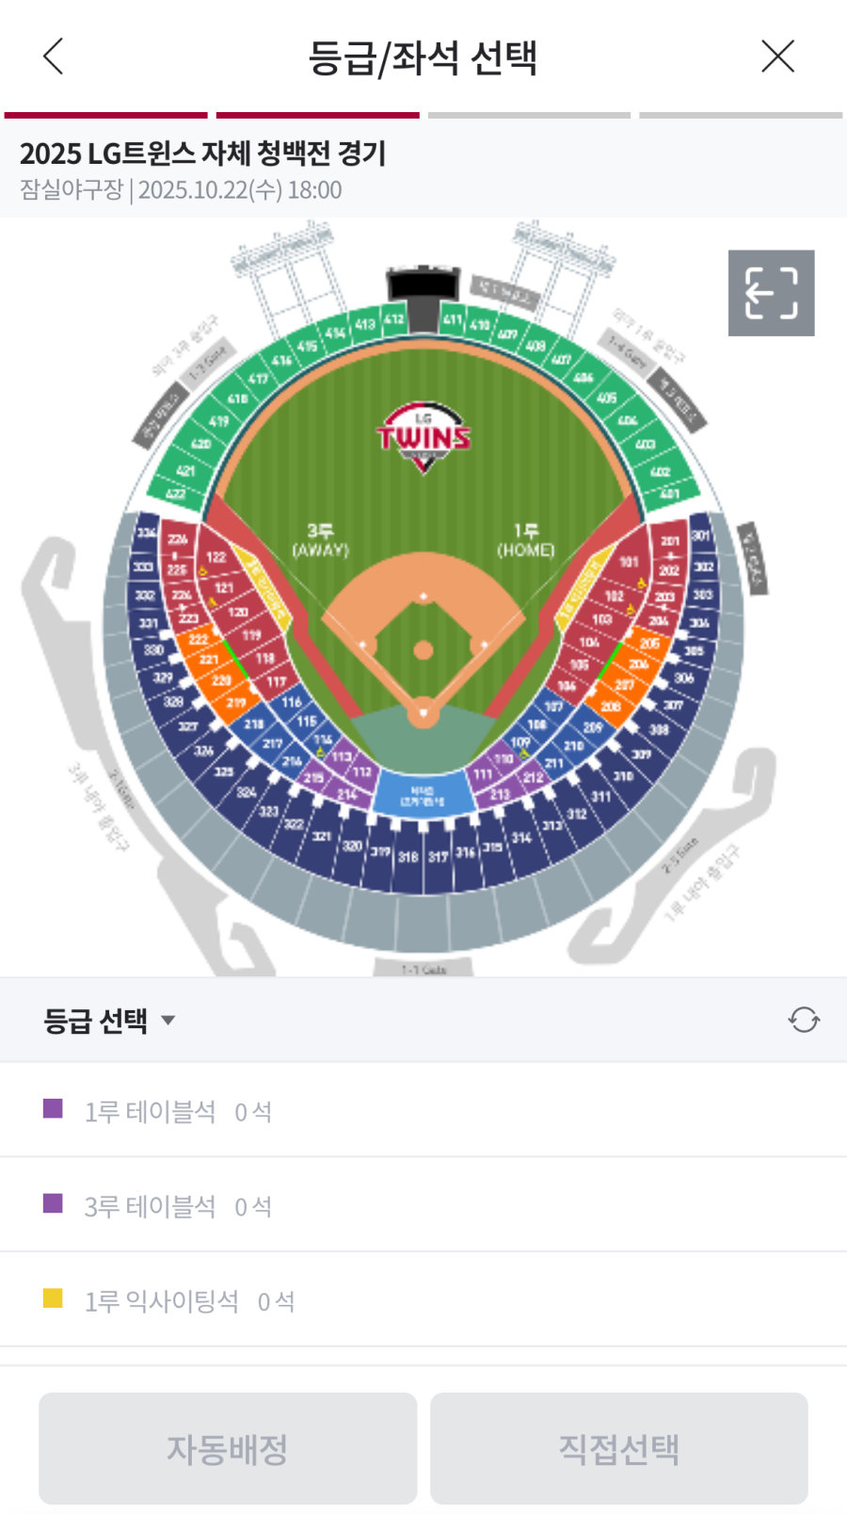The height and width of the screenshot is (1514, 847).
Task: Tap the fit-to-screen map reset icon
Action: point(771,293)
